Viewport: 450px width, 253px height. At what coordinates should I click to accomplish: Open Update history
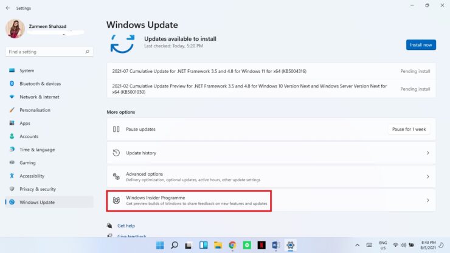coord(271,153)
